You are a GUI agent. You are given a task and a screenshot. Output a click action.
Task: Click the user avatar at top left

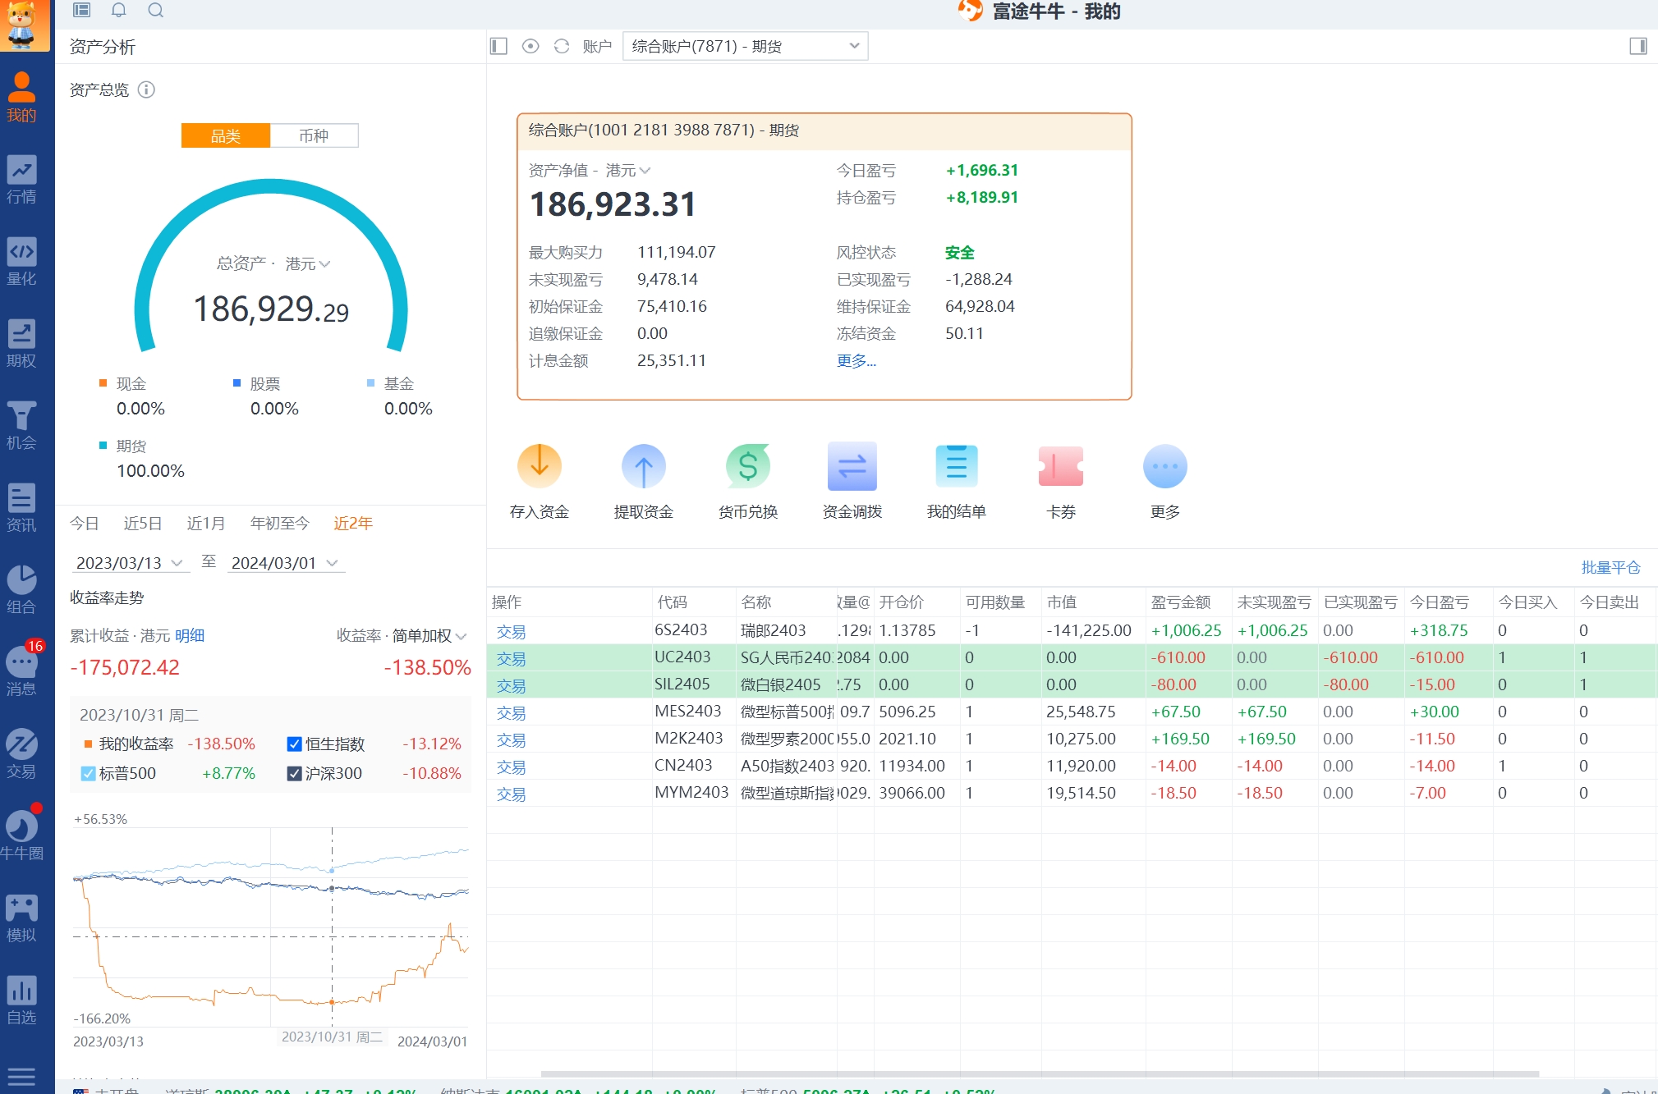pos(23,25)
